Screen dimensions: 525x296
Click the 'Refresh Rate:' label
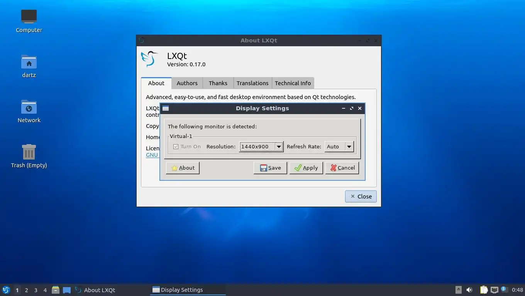pyautogui.click(x=304, y=146)
